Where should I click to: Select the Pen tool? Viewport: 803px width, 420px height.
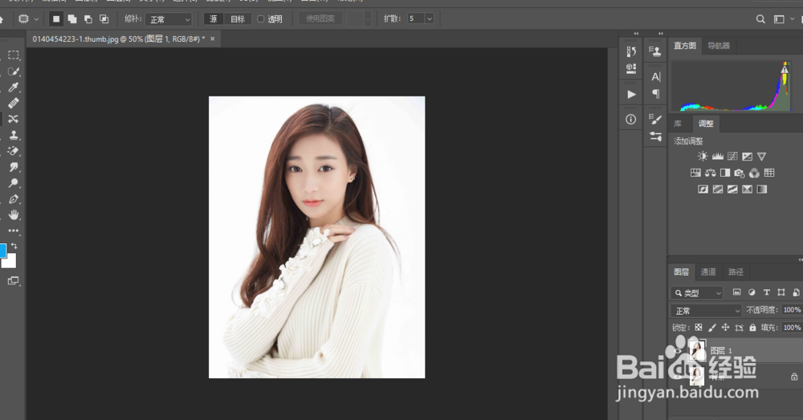click(14, 198)
